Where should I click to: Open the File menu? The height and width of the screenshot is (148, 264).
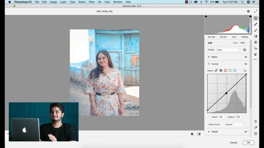coord(37,2)
